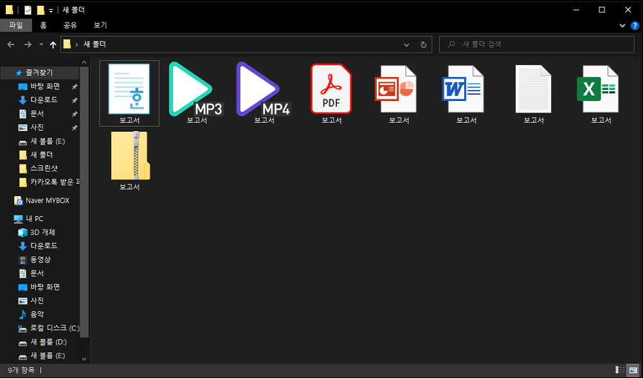Screen dimensions: 643x378
Task: Refresh the 새 폴더 view
Action: tap(424, 44)
